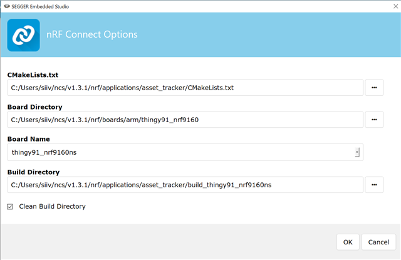Viewport: 401px width, 260px height.
Task: Click the thingy91_nrf9160ns value in Board Name
Action: 44,152
